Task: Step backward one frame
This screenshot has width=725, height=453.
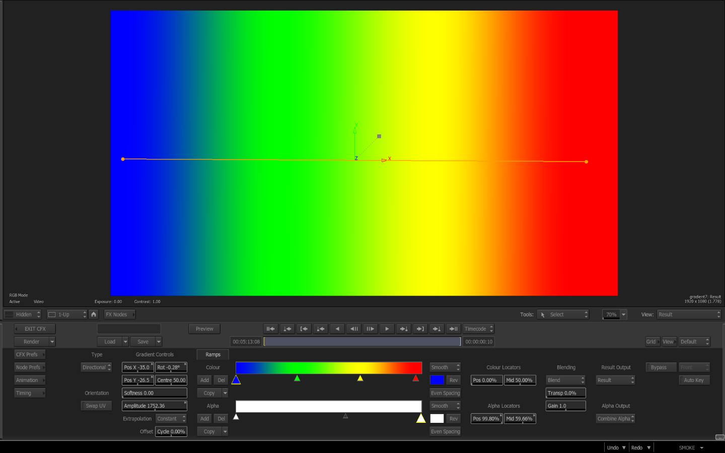Action: (x=354, y=329)
